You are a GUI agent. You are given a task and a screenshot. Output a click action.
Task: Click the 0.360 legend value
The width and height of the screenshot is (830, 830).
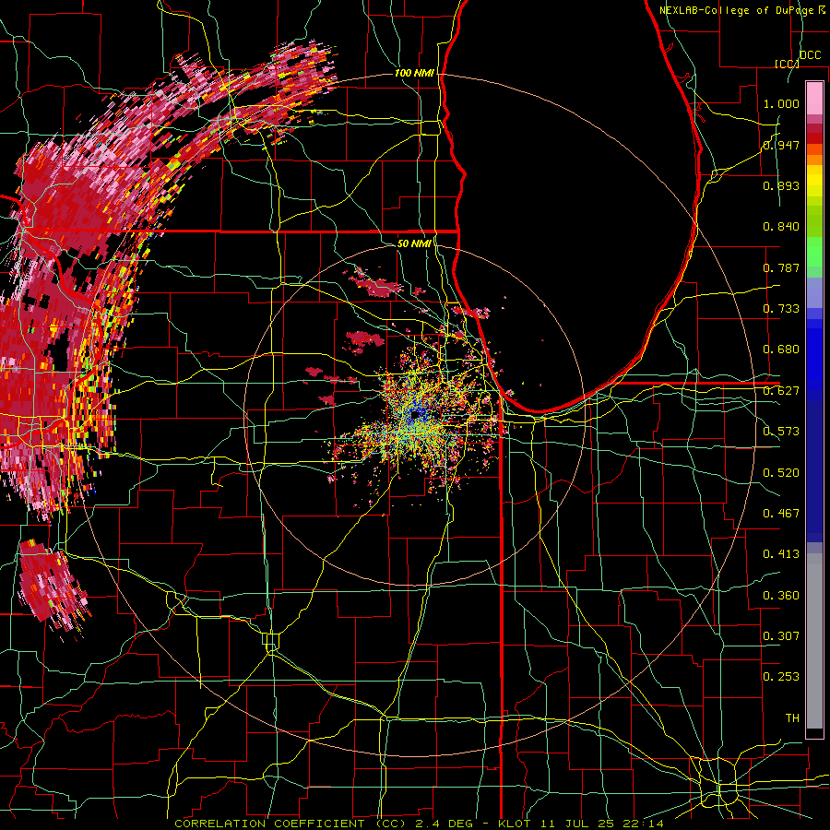tap(781, 596)
